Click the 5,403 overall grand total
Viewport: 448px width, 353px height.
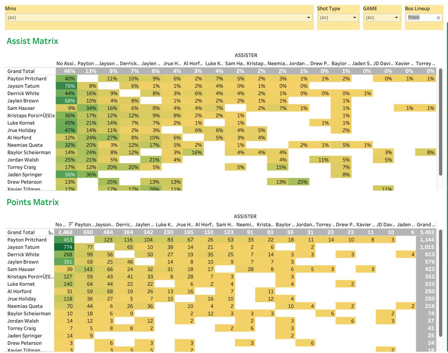point(426,232)
